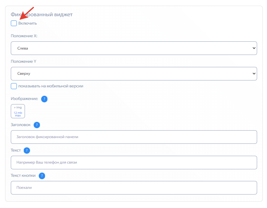Focus the Заголовок фиксированной панели input field
Viewport: 267px width, 208px height.
point(134,137)
